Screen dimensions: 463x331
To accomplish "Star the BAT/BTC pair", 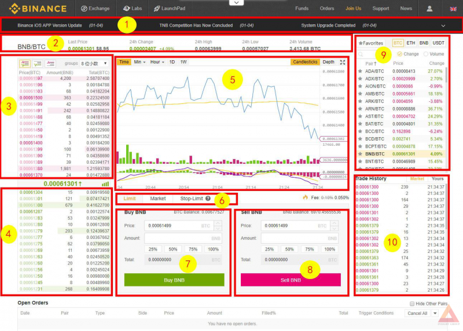I will 360,124.
